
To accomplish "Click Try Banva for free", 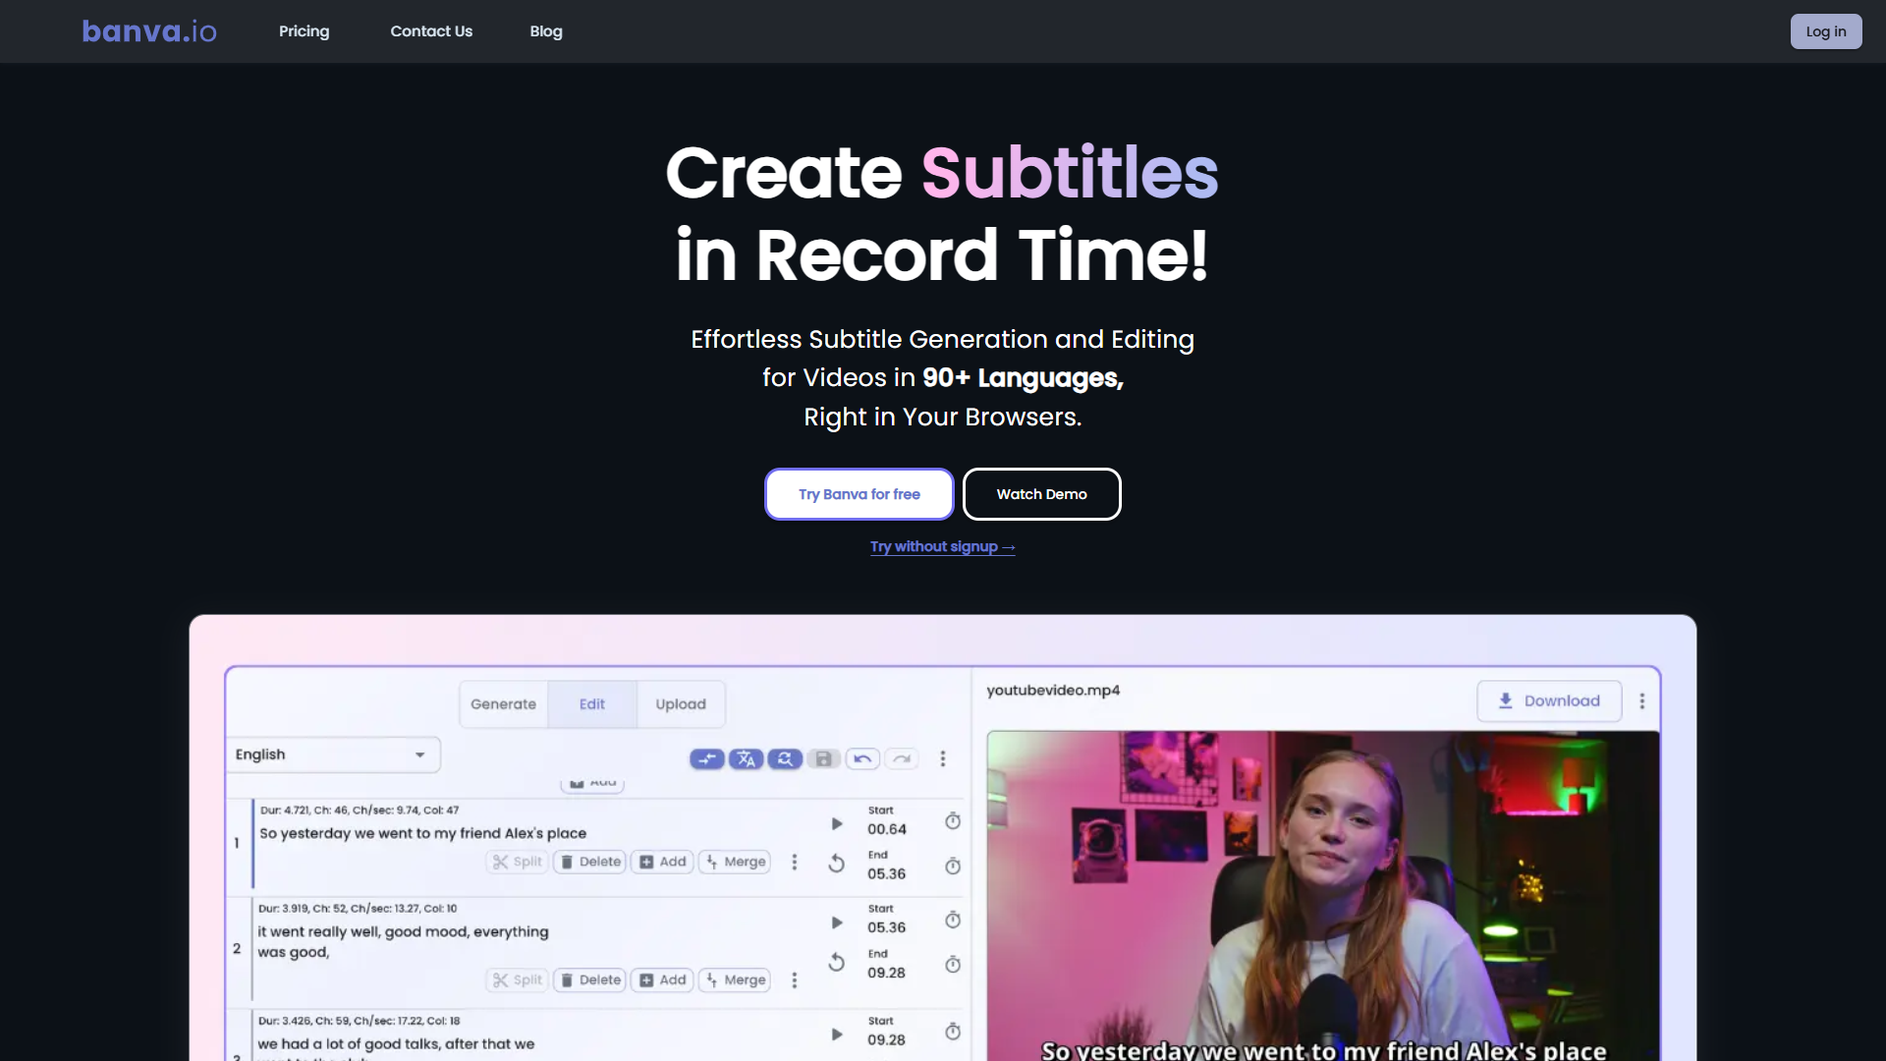I will point(860,494).
